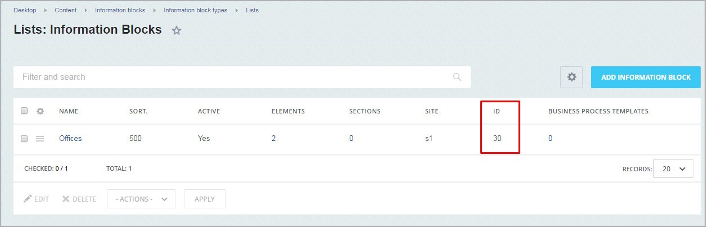708x228 pixels.
Task: Open the Records per page dropdown
Action: point(673,168)
